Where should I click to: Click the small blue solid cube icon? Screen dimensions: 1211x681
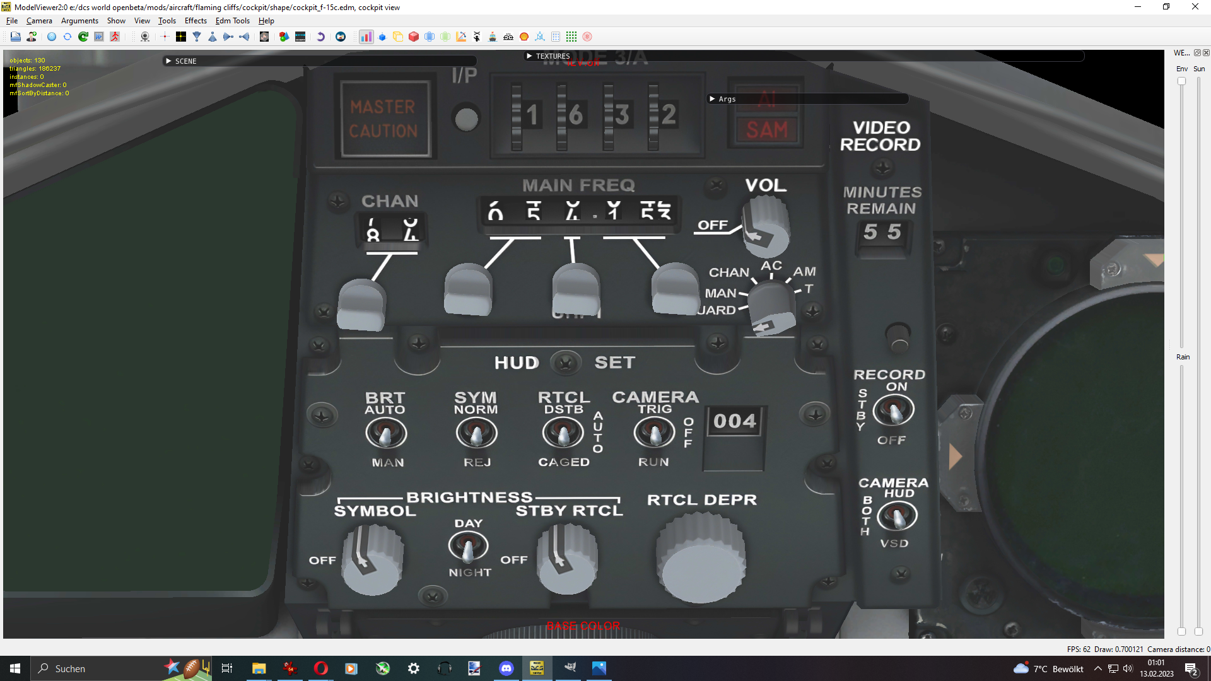click(382, 37)
